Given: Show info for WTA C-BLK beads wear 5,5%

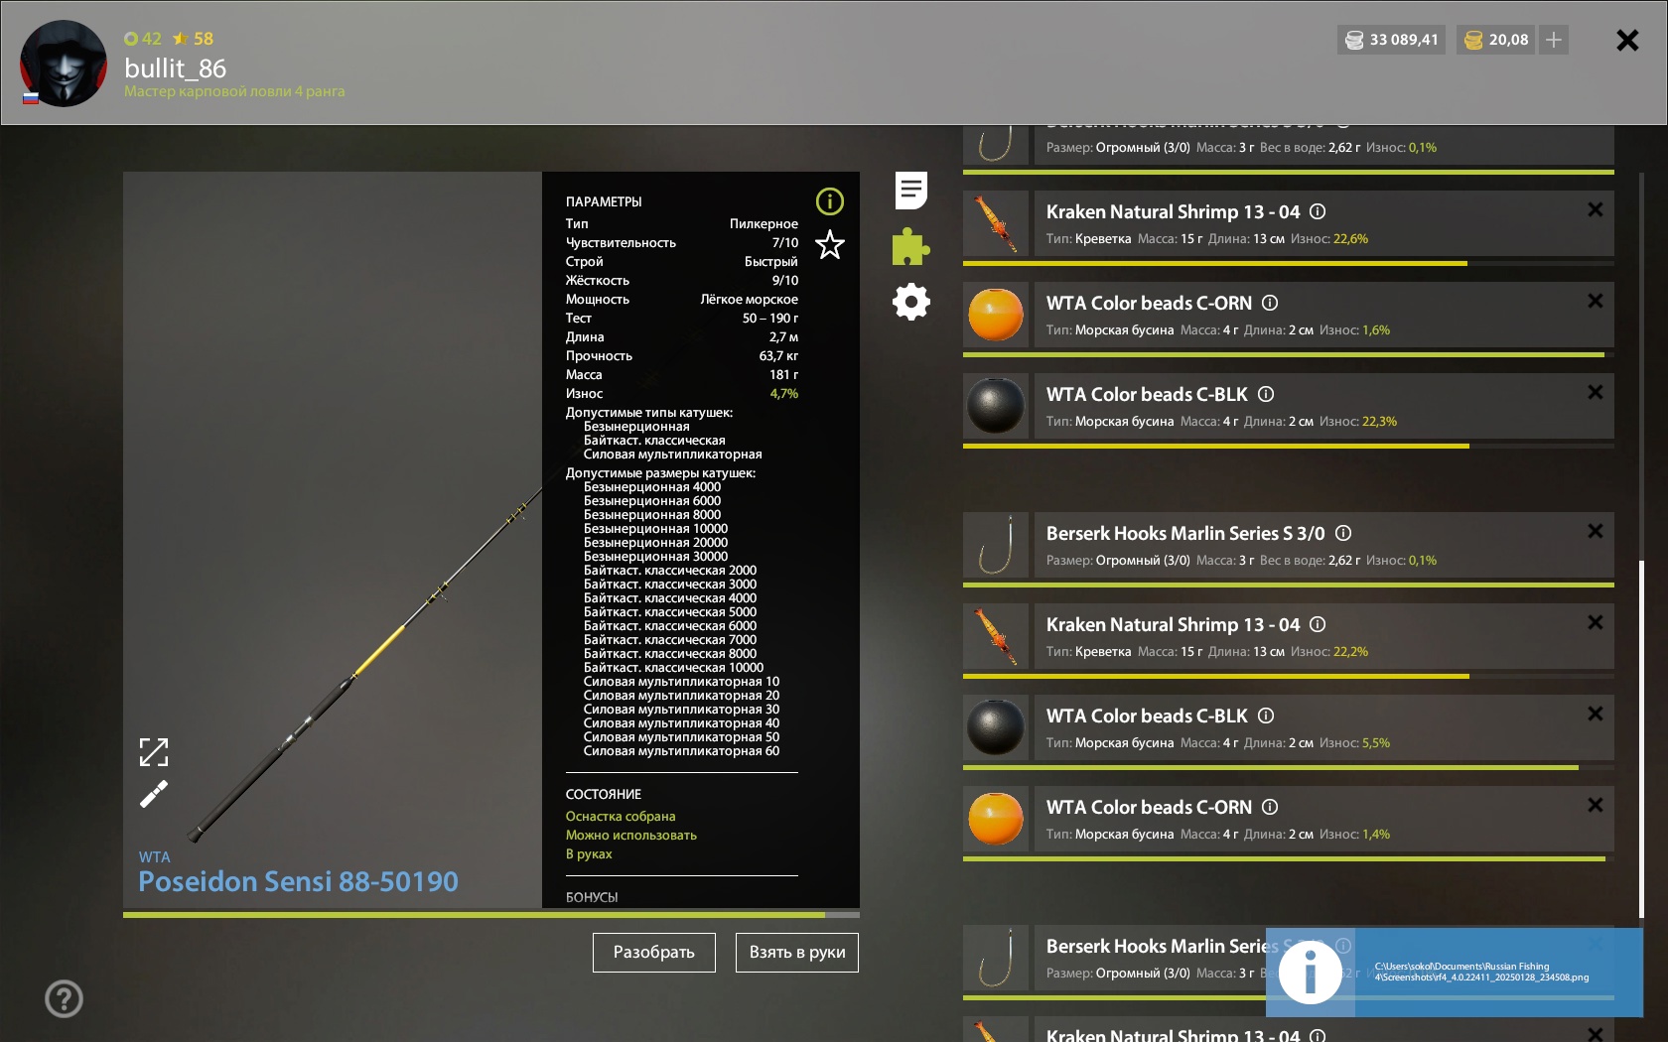Looking at the screenshot, I should [1266, 716].
